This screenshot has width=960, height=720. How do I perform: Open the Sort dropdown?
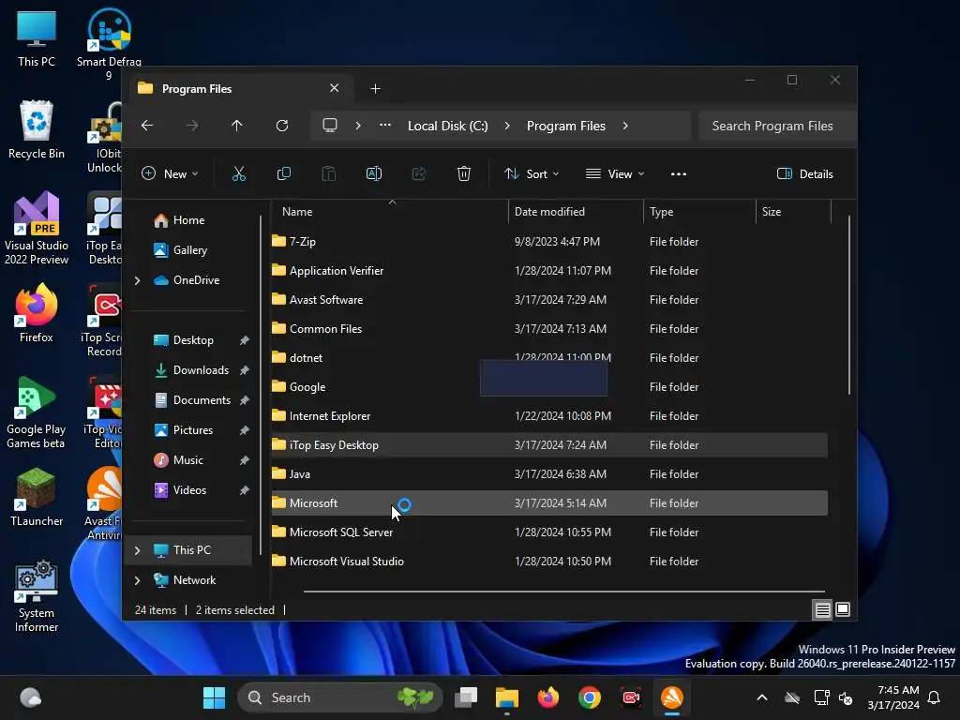(531, 173)
